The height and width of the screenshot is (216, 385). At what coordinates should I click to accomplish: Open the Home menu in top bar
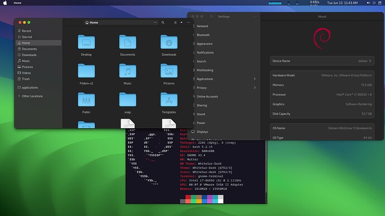pyautogui.click(x=17, y=3)
